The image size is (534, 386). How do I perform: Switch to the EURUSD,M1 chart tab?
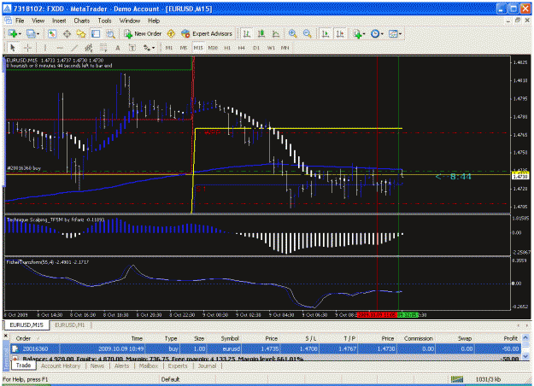click(x=70, y=325)
